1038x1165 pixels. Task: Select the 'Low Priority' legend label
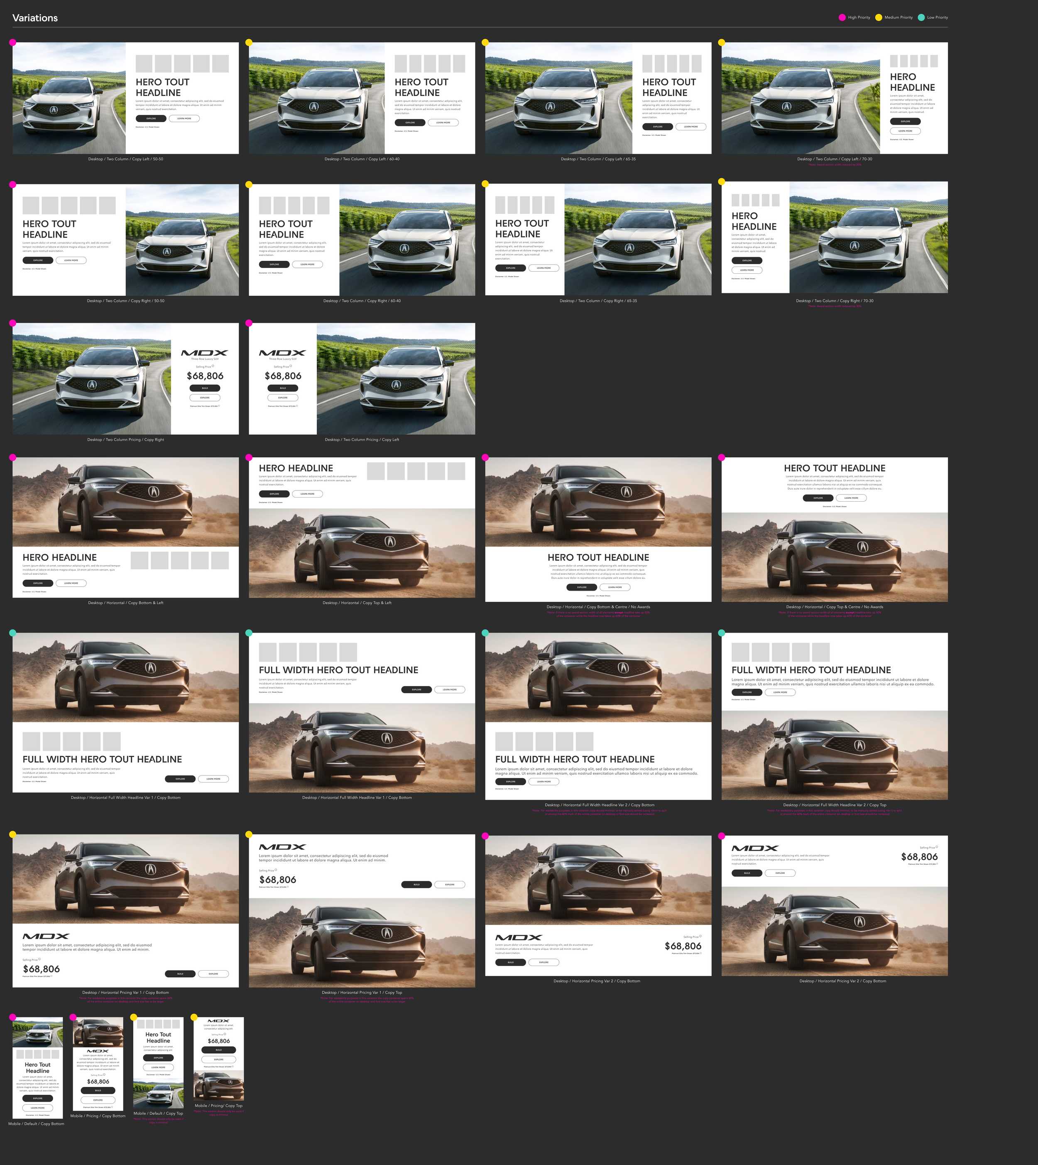tap(938, 18)
